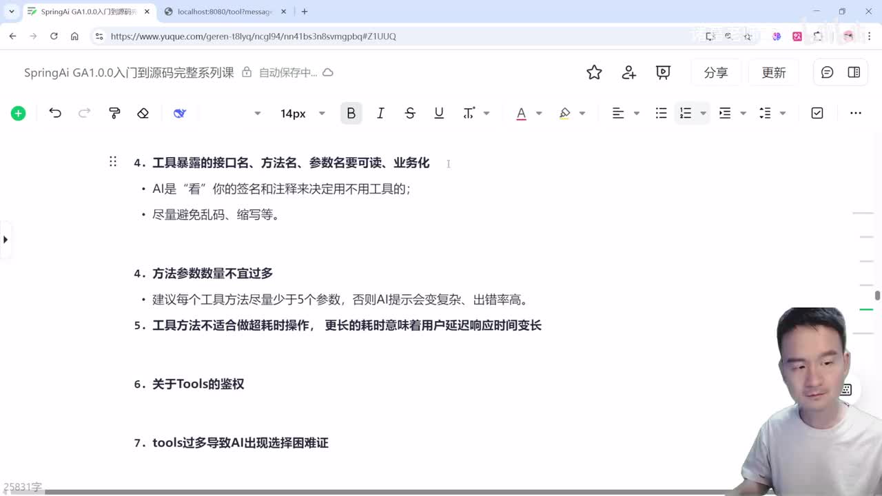Open the more toolbar options ellipsis

(x=856, y=114)
